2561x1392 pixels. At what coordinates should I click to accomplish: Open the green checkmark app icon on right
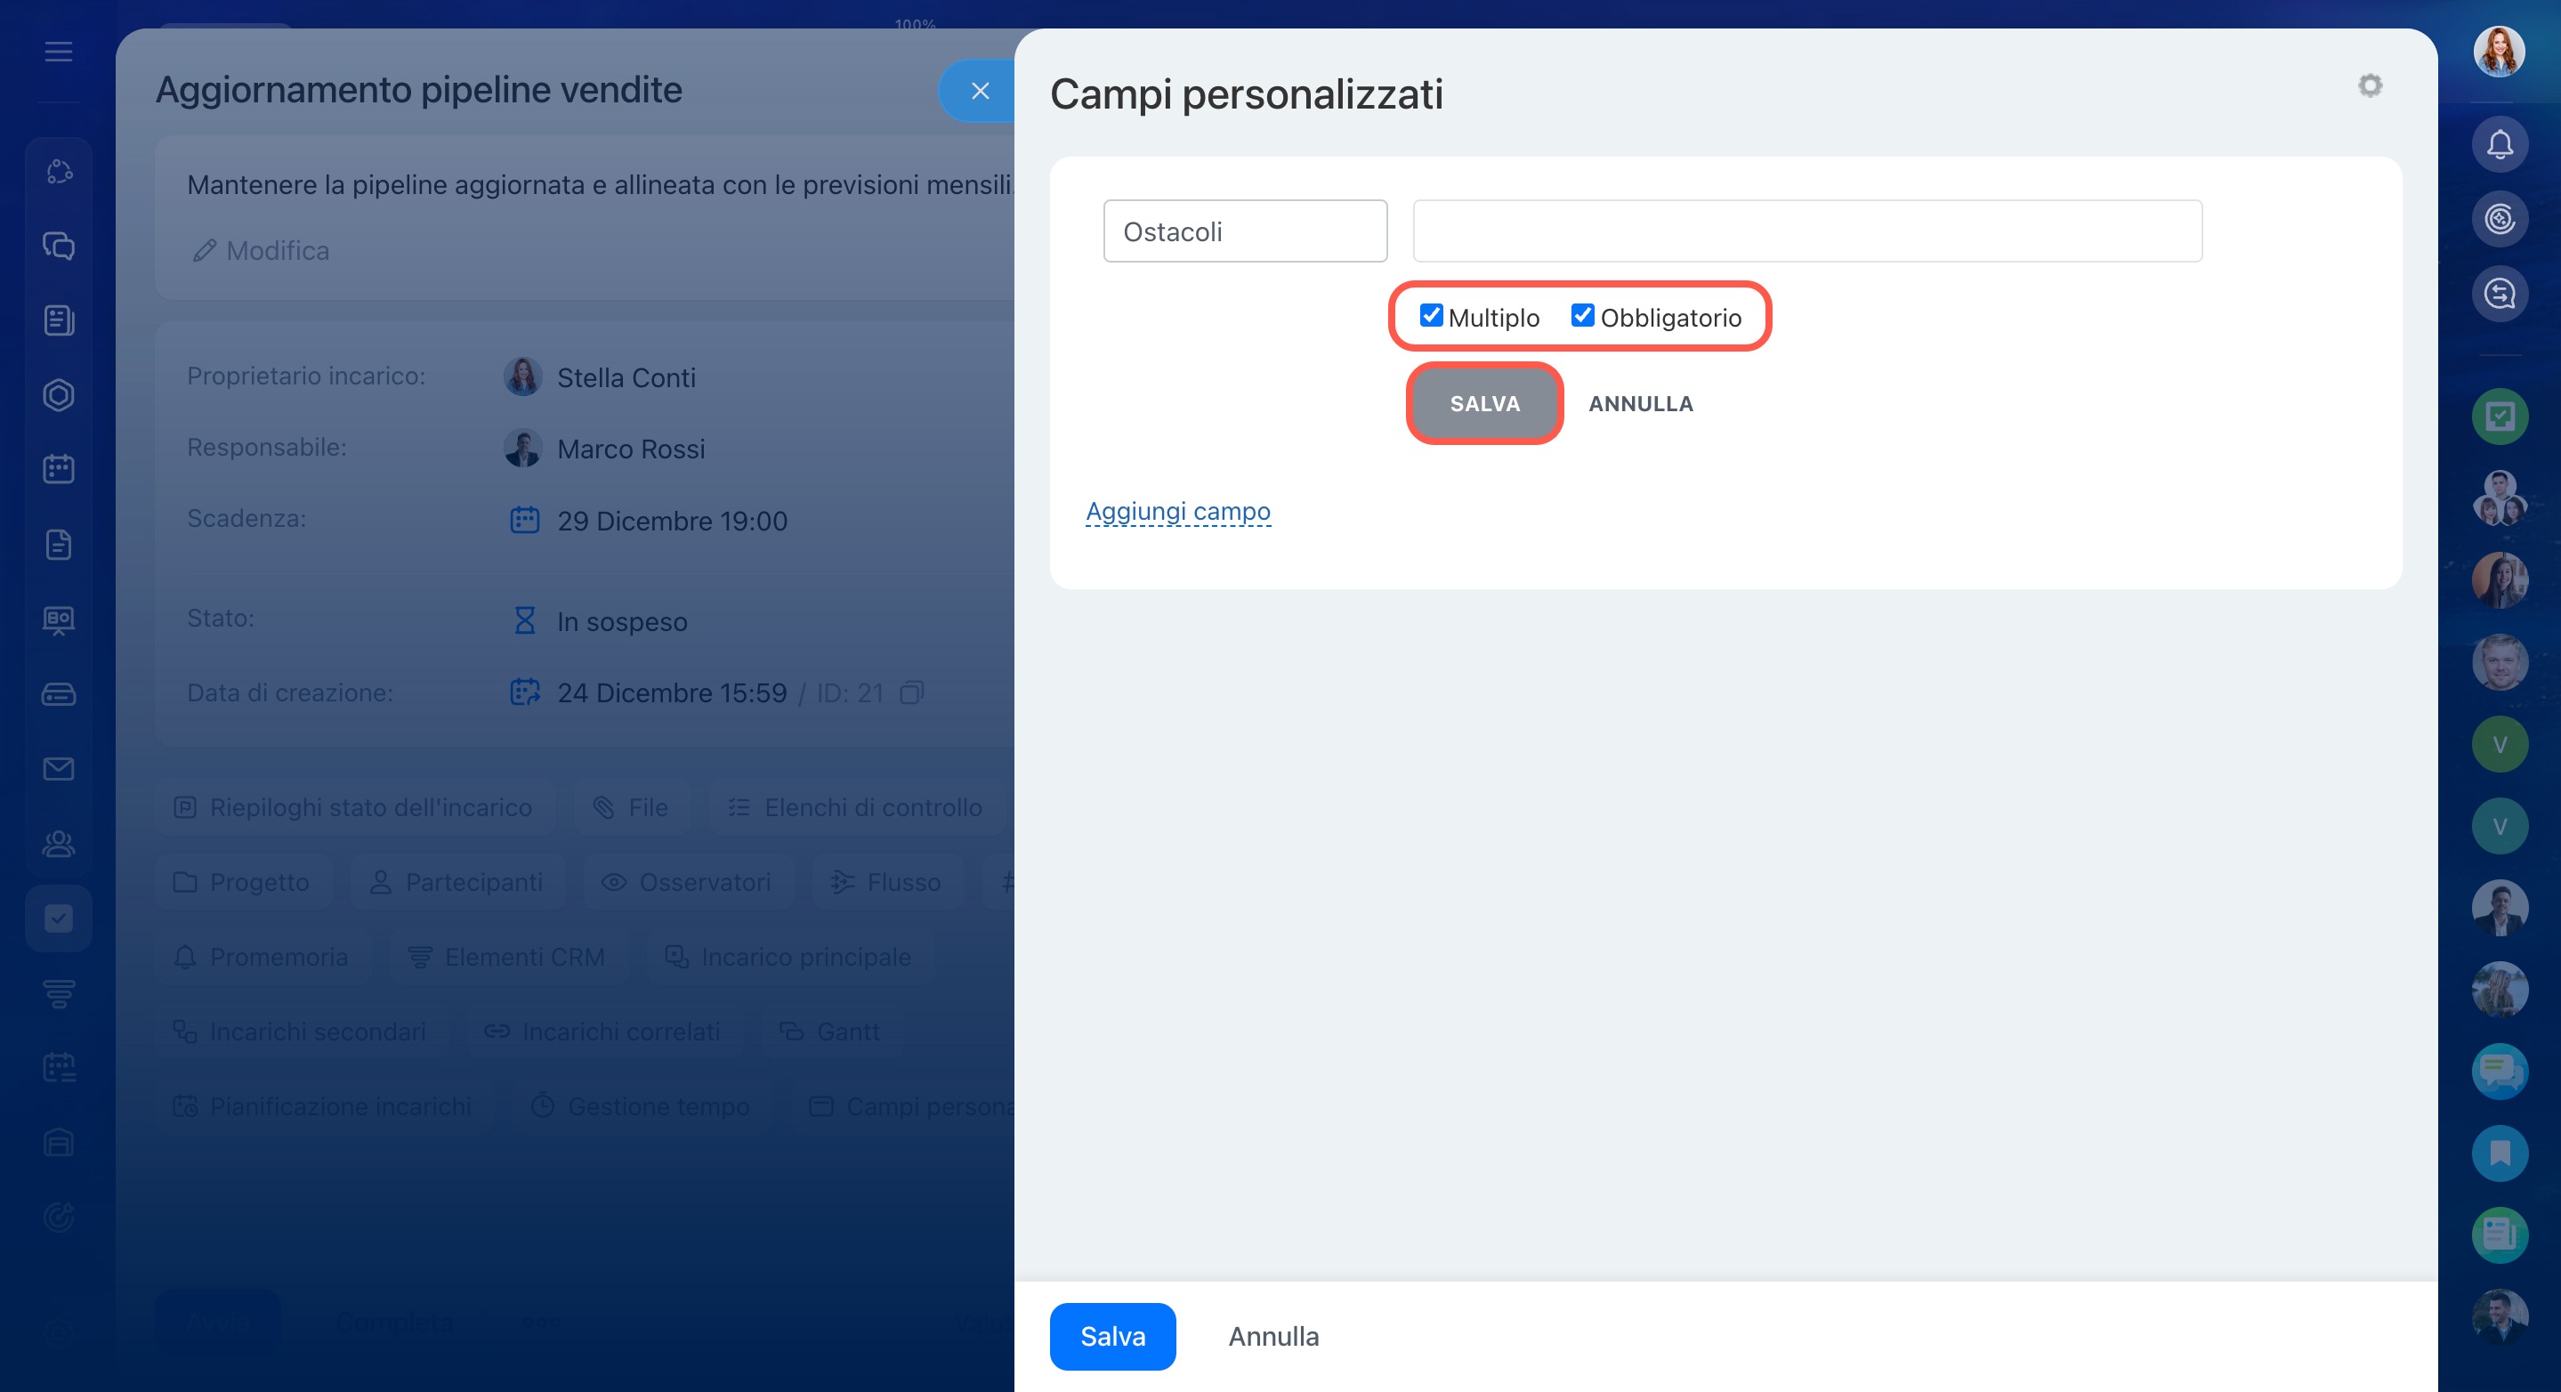pyautogui.click(x=2500, y=417)
